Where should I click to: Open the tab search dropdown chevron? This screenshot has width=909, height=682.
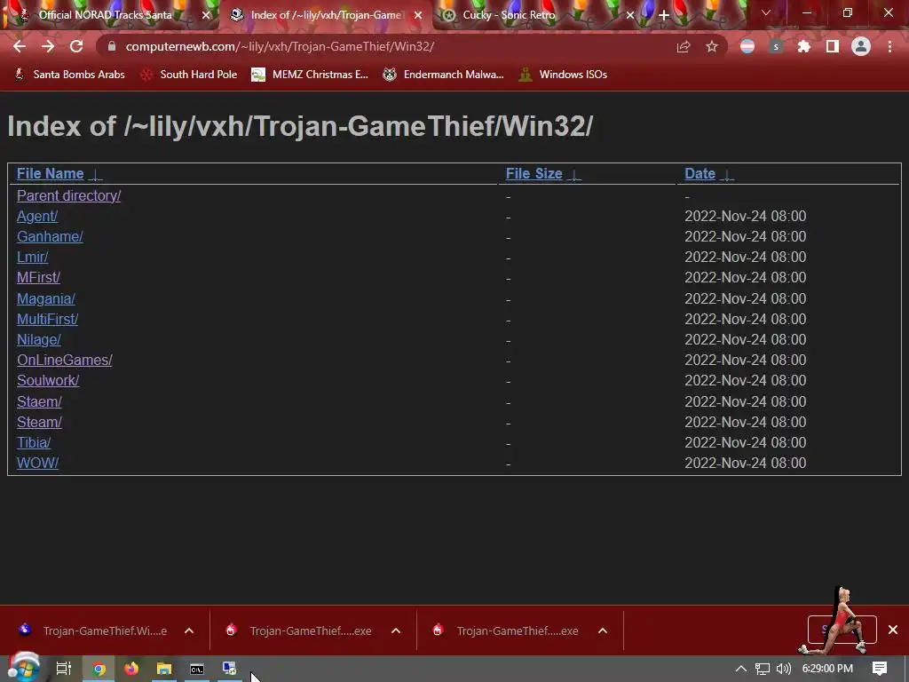pyautogui.click(x=766, y=12)
